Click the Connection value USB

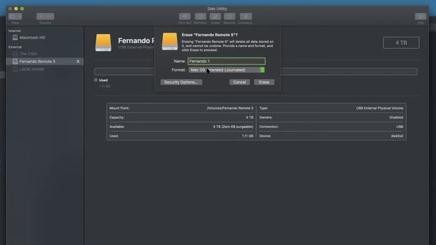click(x=400, y=127)
